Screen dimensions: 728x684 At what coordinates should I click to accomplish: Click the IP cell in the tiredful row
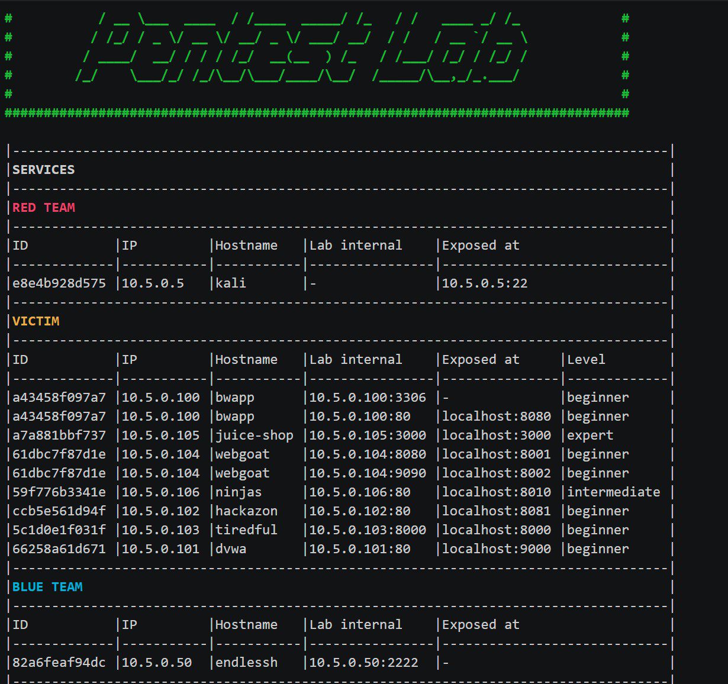(x=161, y=530)
